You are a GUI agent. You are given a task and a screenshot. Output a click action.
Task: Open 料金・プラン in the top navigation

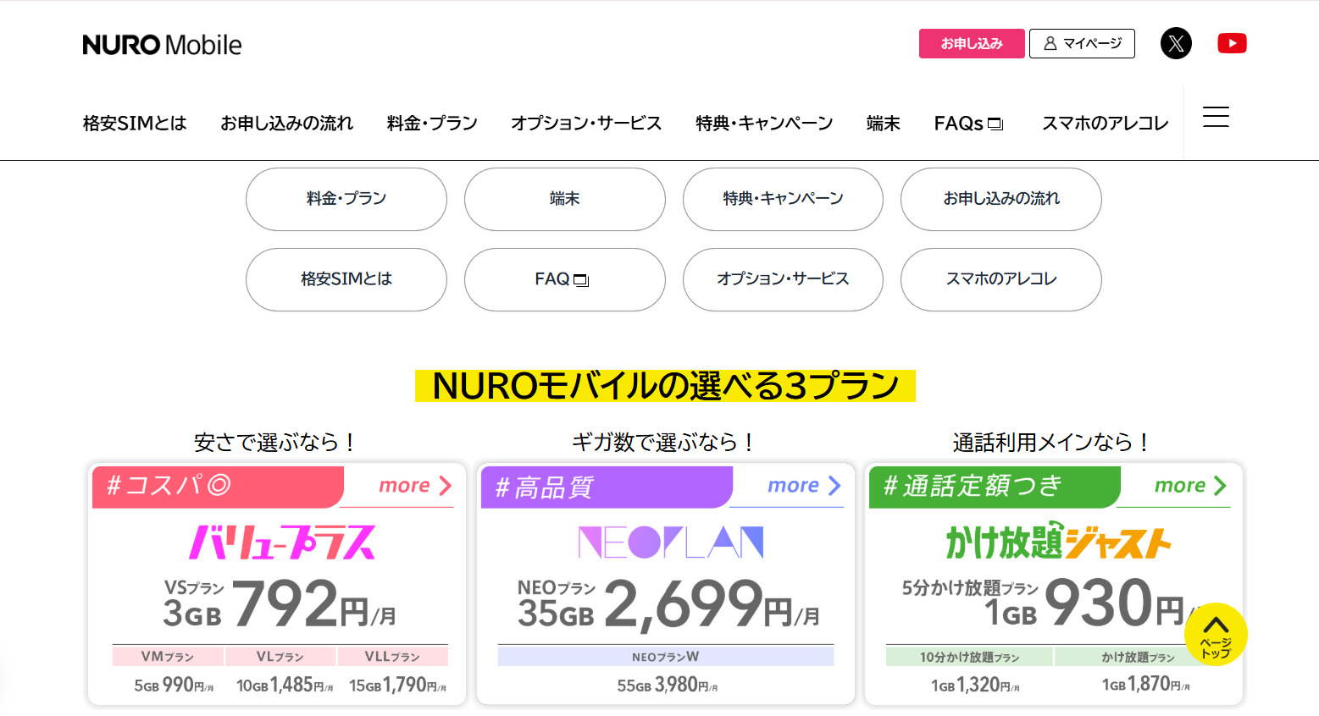[432, 124]
